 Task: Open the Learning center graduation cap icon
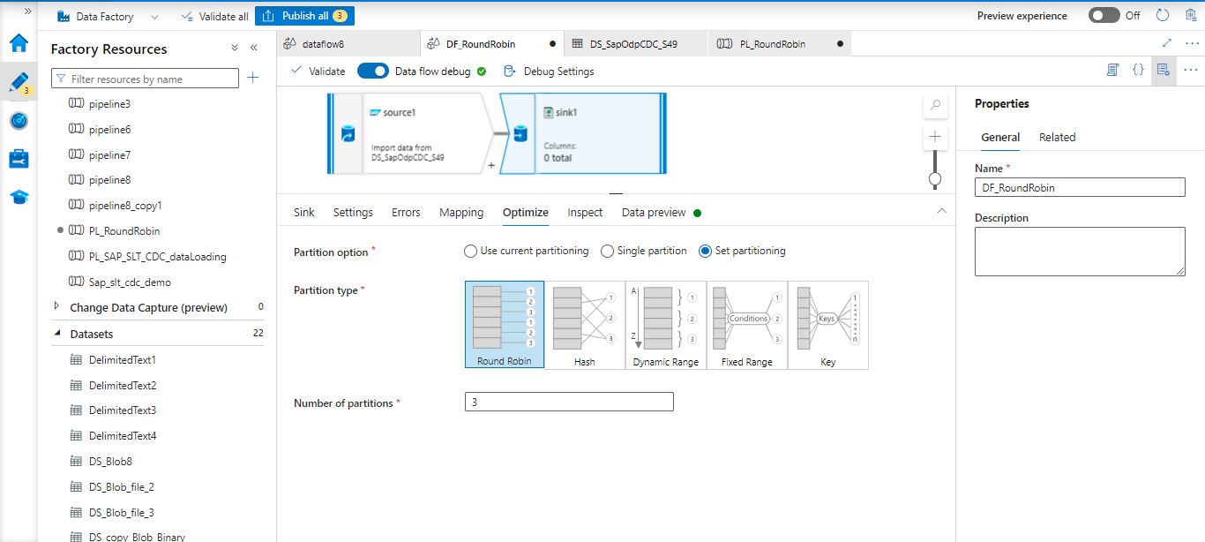pos(19,197)
